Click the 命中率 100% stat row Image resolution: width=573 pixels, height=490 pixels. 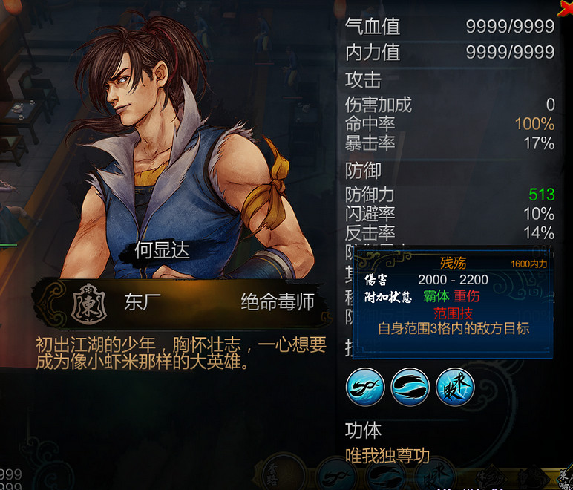(450, 124)
